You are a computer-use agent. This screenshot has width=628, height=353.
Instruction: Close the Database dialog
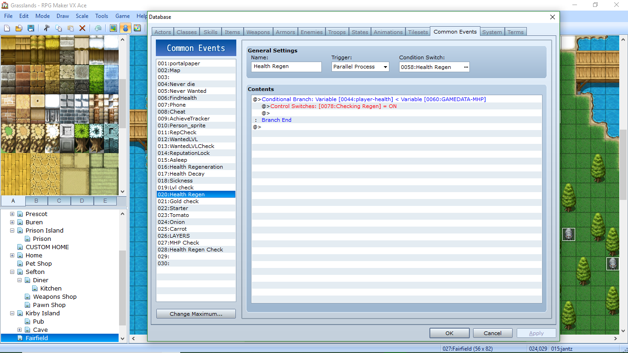553,17
